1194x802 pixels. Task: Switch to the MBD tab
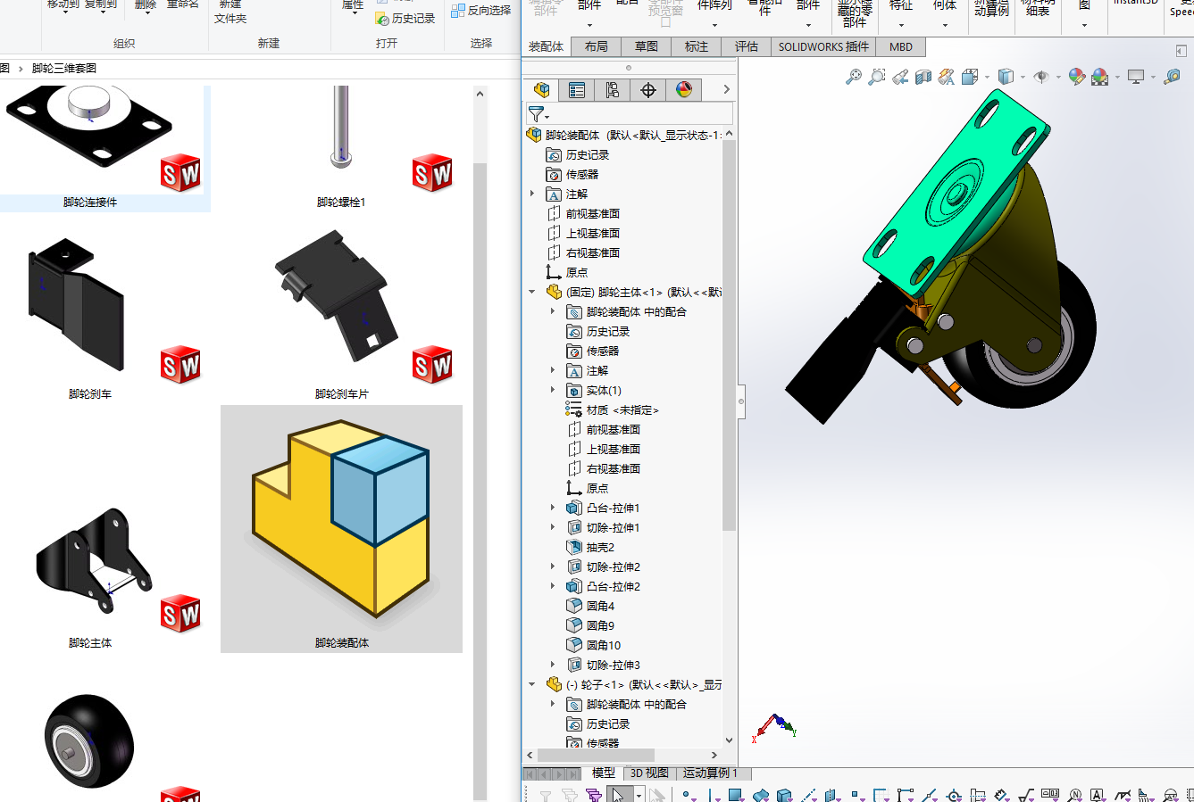(901, 47)
